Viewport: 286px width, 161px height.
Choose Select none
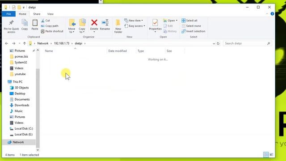(191, 26)
